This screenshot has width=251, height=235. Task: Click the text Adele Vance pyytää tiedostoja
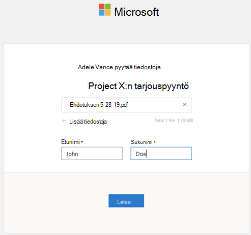(119, 67)
